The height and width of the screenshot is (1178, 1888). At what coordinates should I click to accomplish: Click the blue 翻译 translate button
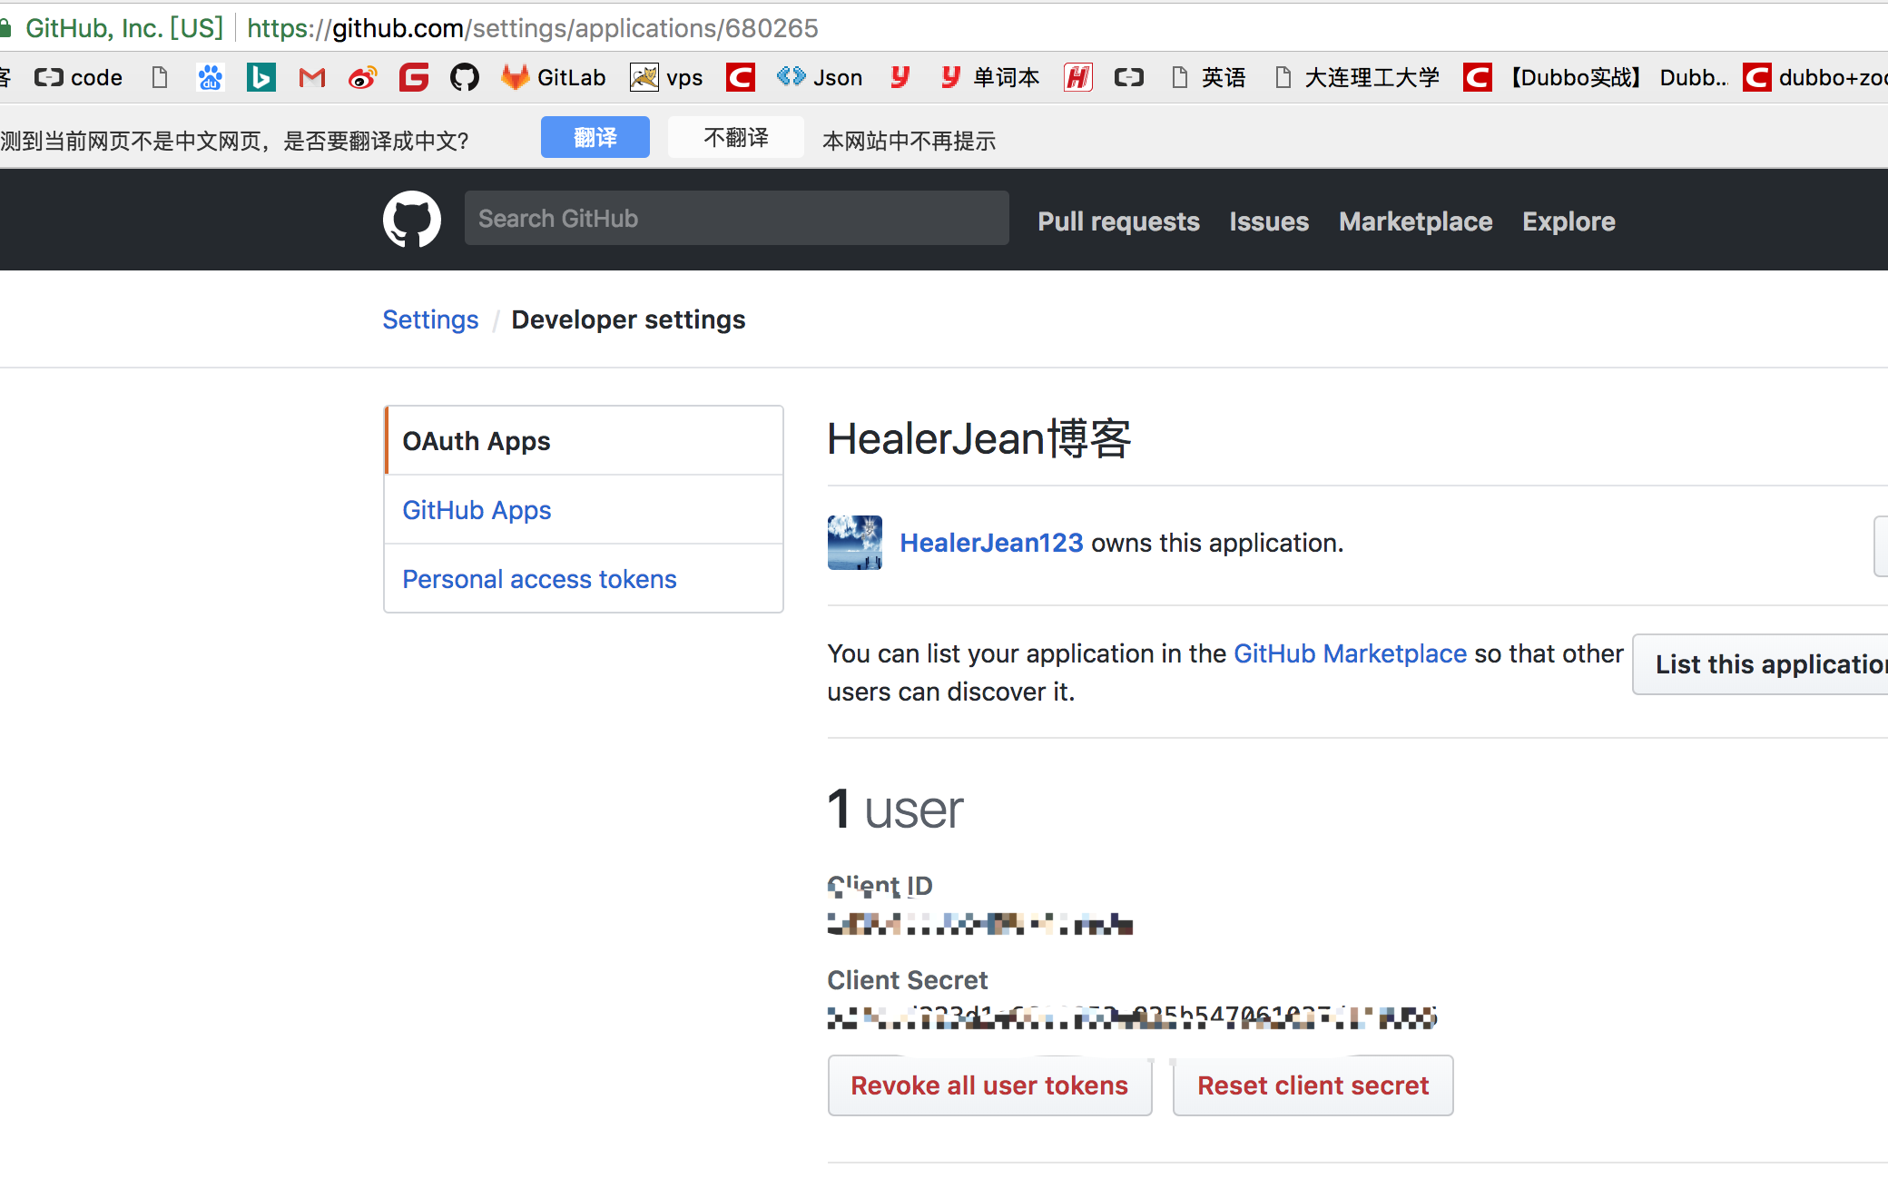tap(595, 138)
